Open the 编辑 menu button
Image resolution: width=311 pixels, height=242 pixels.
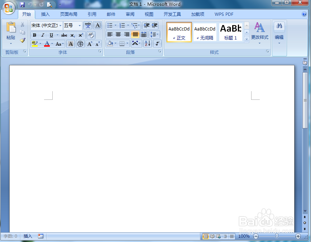279,33
